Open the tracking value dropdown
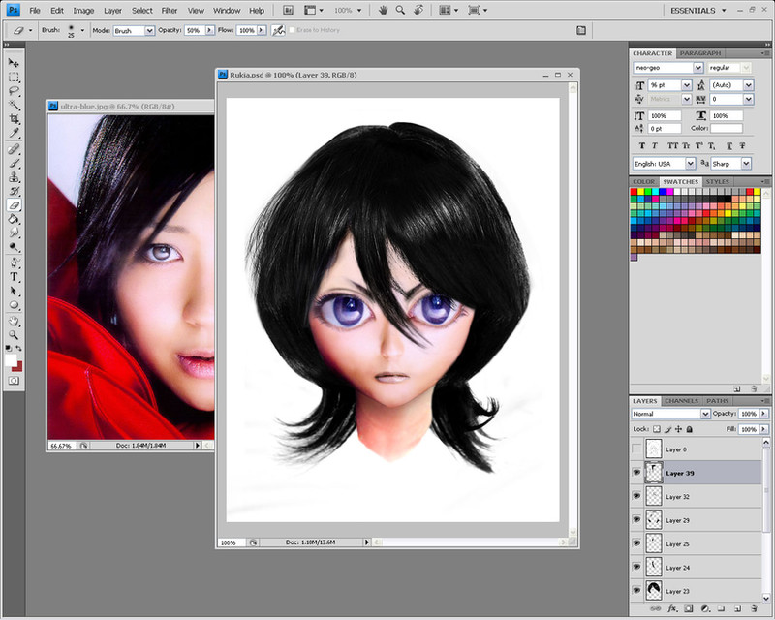 coord(748,100)
